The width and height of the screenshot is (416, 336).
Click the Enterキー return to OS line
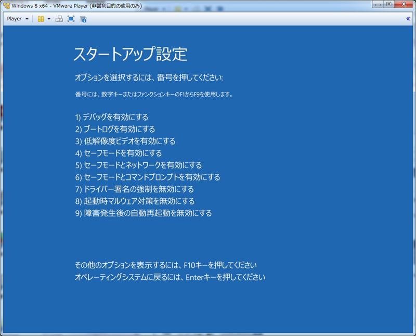170,277
